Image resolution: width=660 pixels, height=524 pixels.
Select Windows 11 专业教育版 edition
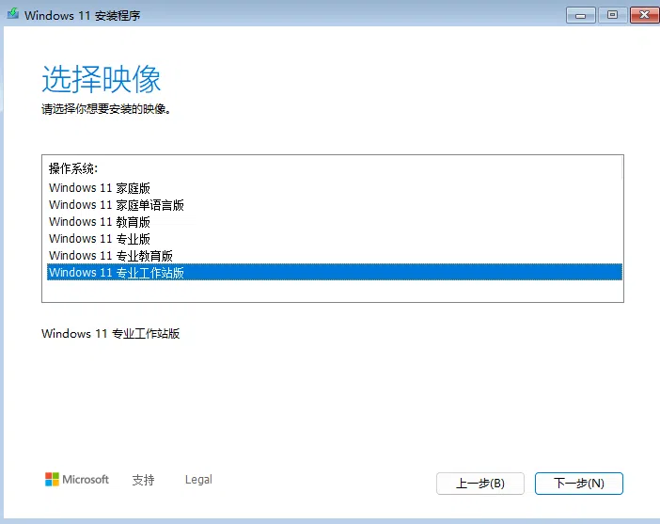click(334, 255)
